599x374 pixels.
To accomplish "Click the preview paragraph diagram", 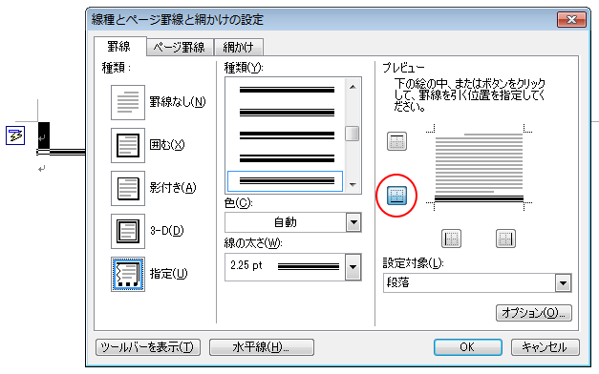I will [479, 167].
